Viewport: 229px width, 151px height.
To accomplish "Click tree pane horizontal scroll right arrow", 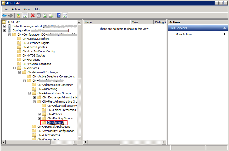I will (x=75, y=142).
